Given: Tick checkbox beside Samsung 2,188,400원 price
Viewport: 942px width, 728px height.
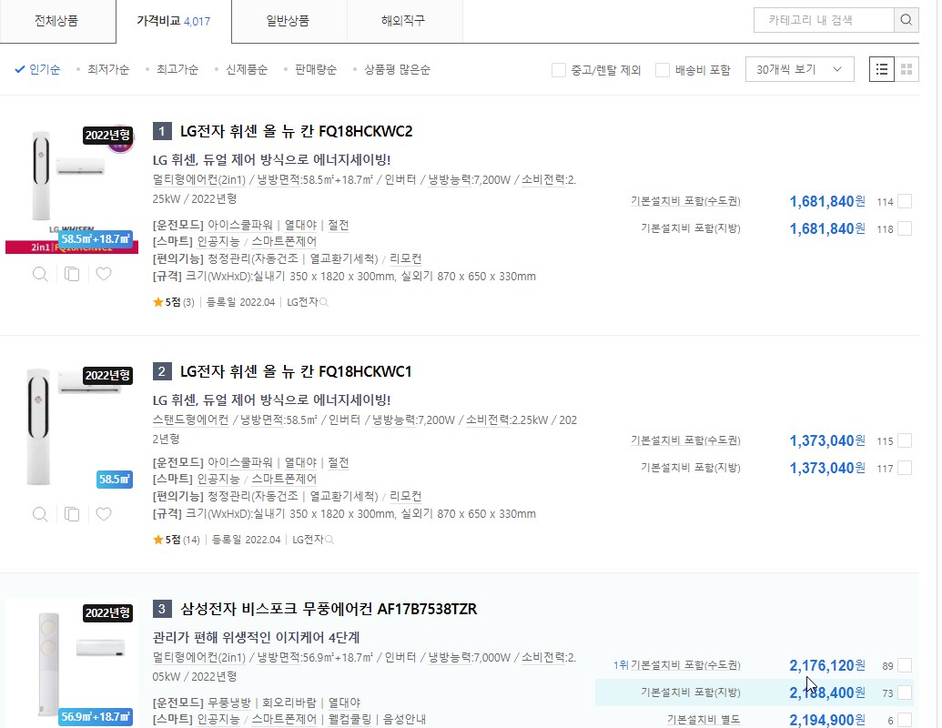Looking at the screenshot, I should click(x=905, y=693).
